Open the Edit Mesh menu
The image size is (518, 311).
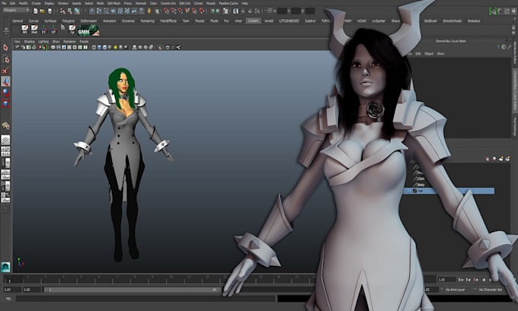114,3
